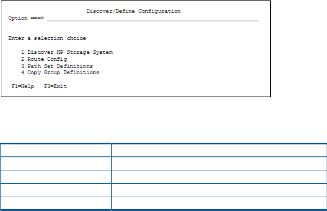Select option 2 Route Config

coord(44,59)
